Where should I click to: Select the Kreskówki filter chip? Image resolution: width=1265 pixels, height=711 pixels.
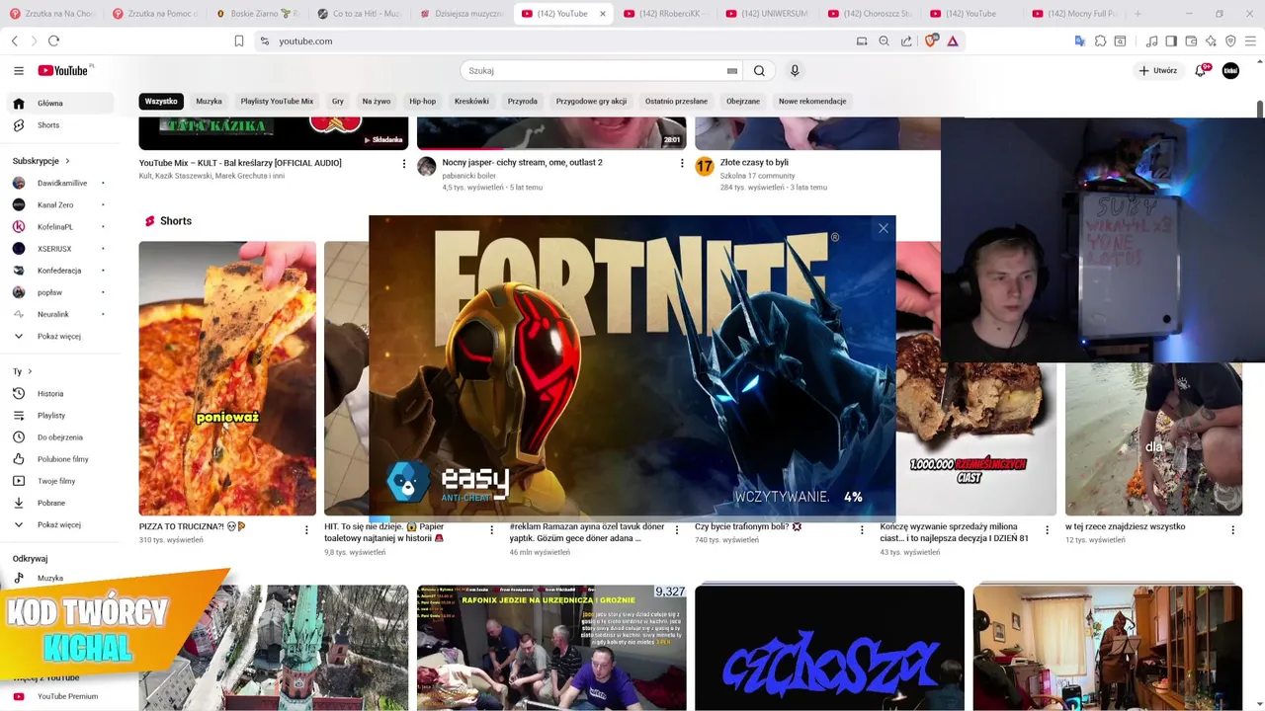tap(471, 101)
